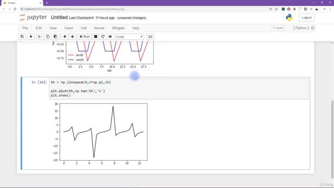Click the green square extension icon

283,9
